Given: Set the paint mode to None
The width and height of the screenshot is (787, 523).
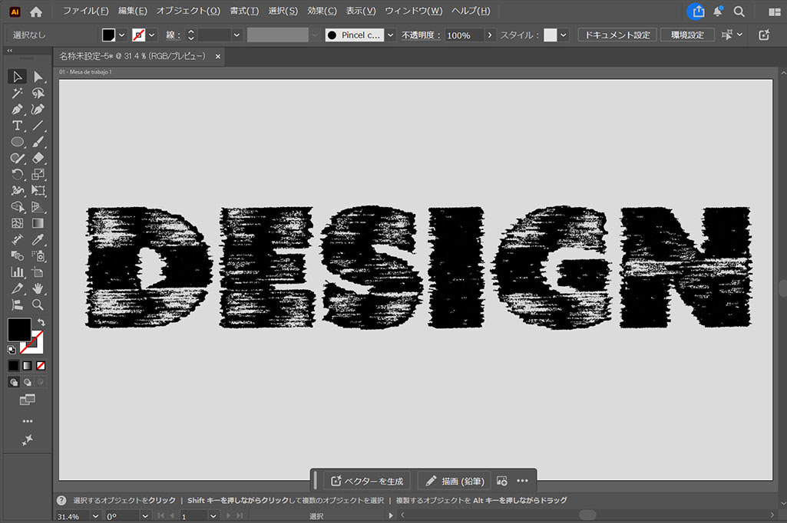Looking at the screenshot, I should pyautogui.click(x=41, y=366).
